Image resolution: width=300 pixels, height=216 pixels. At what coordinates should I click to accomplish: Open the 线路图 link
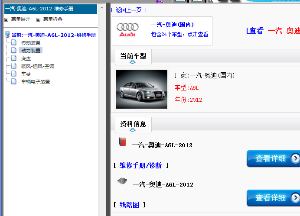129,205
